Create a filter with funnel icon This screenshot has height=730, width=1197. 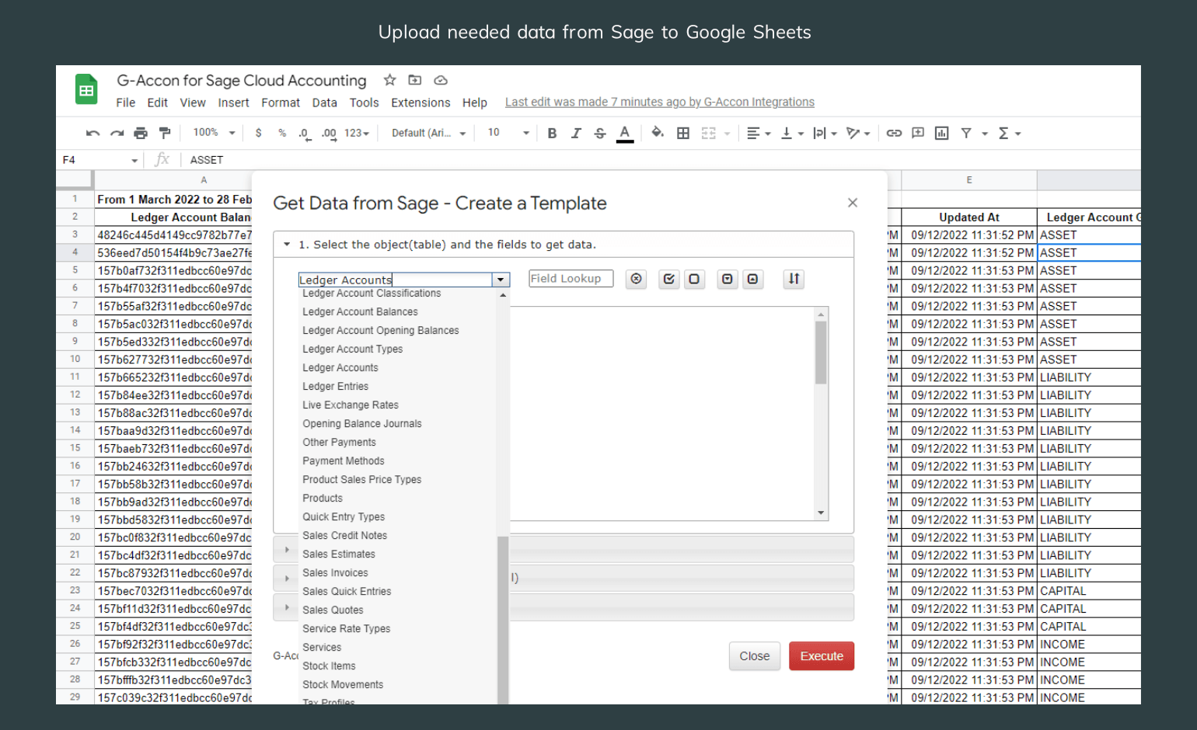[x=966, y=134]
